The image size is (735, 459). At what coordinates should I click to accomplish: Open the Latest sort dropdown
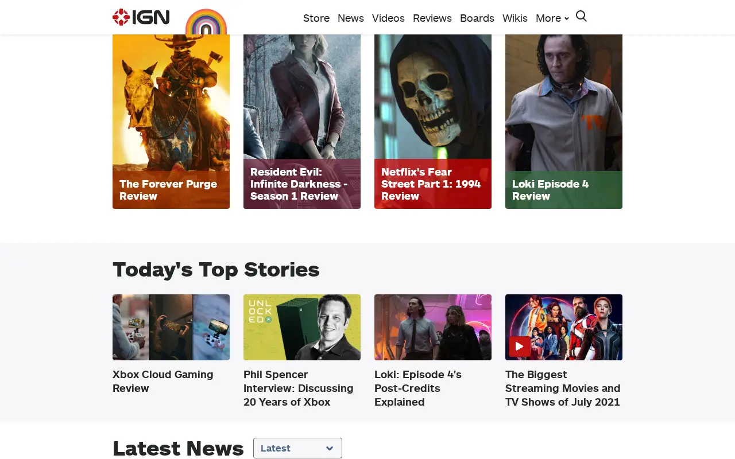(x=297, y=448)
